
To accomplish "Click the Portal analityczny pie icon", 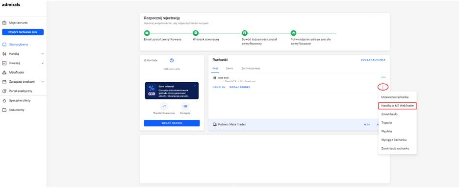I will pos(4,91).
